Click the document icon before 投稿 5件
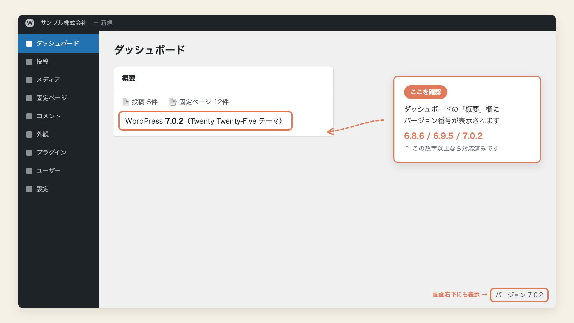The height and width of the screenshot is (323, 574). pyautogui.click(x=125, y=102)
